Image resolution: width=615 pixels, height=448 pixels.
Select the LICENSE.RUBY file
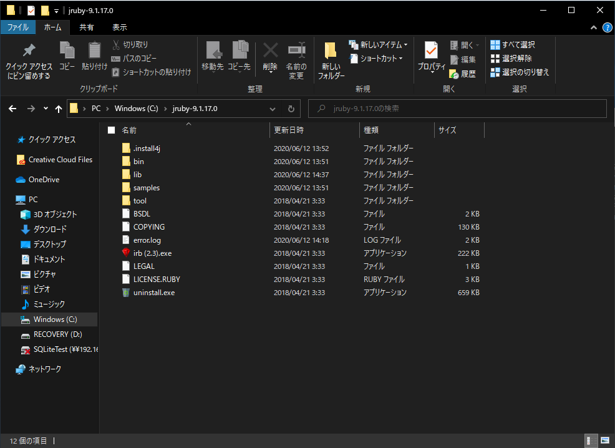pos(151,280)
